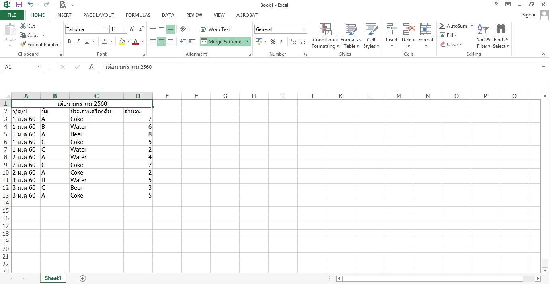Open the Format as Table gallery
The image size is (550, 284).
pyautogui.click(x=351, y=36)
